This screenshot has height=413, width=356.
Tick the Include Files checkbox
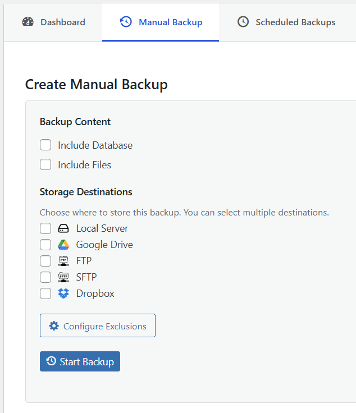[x=45, y=165]
